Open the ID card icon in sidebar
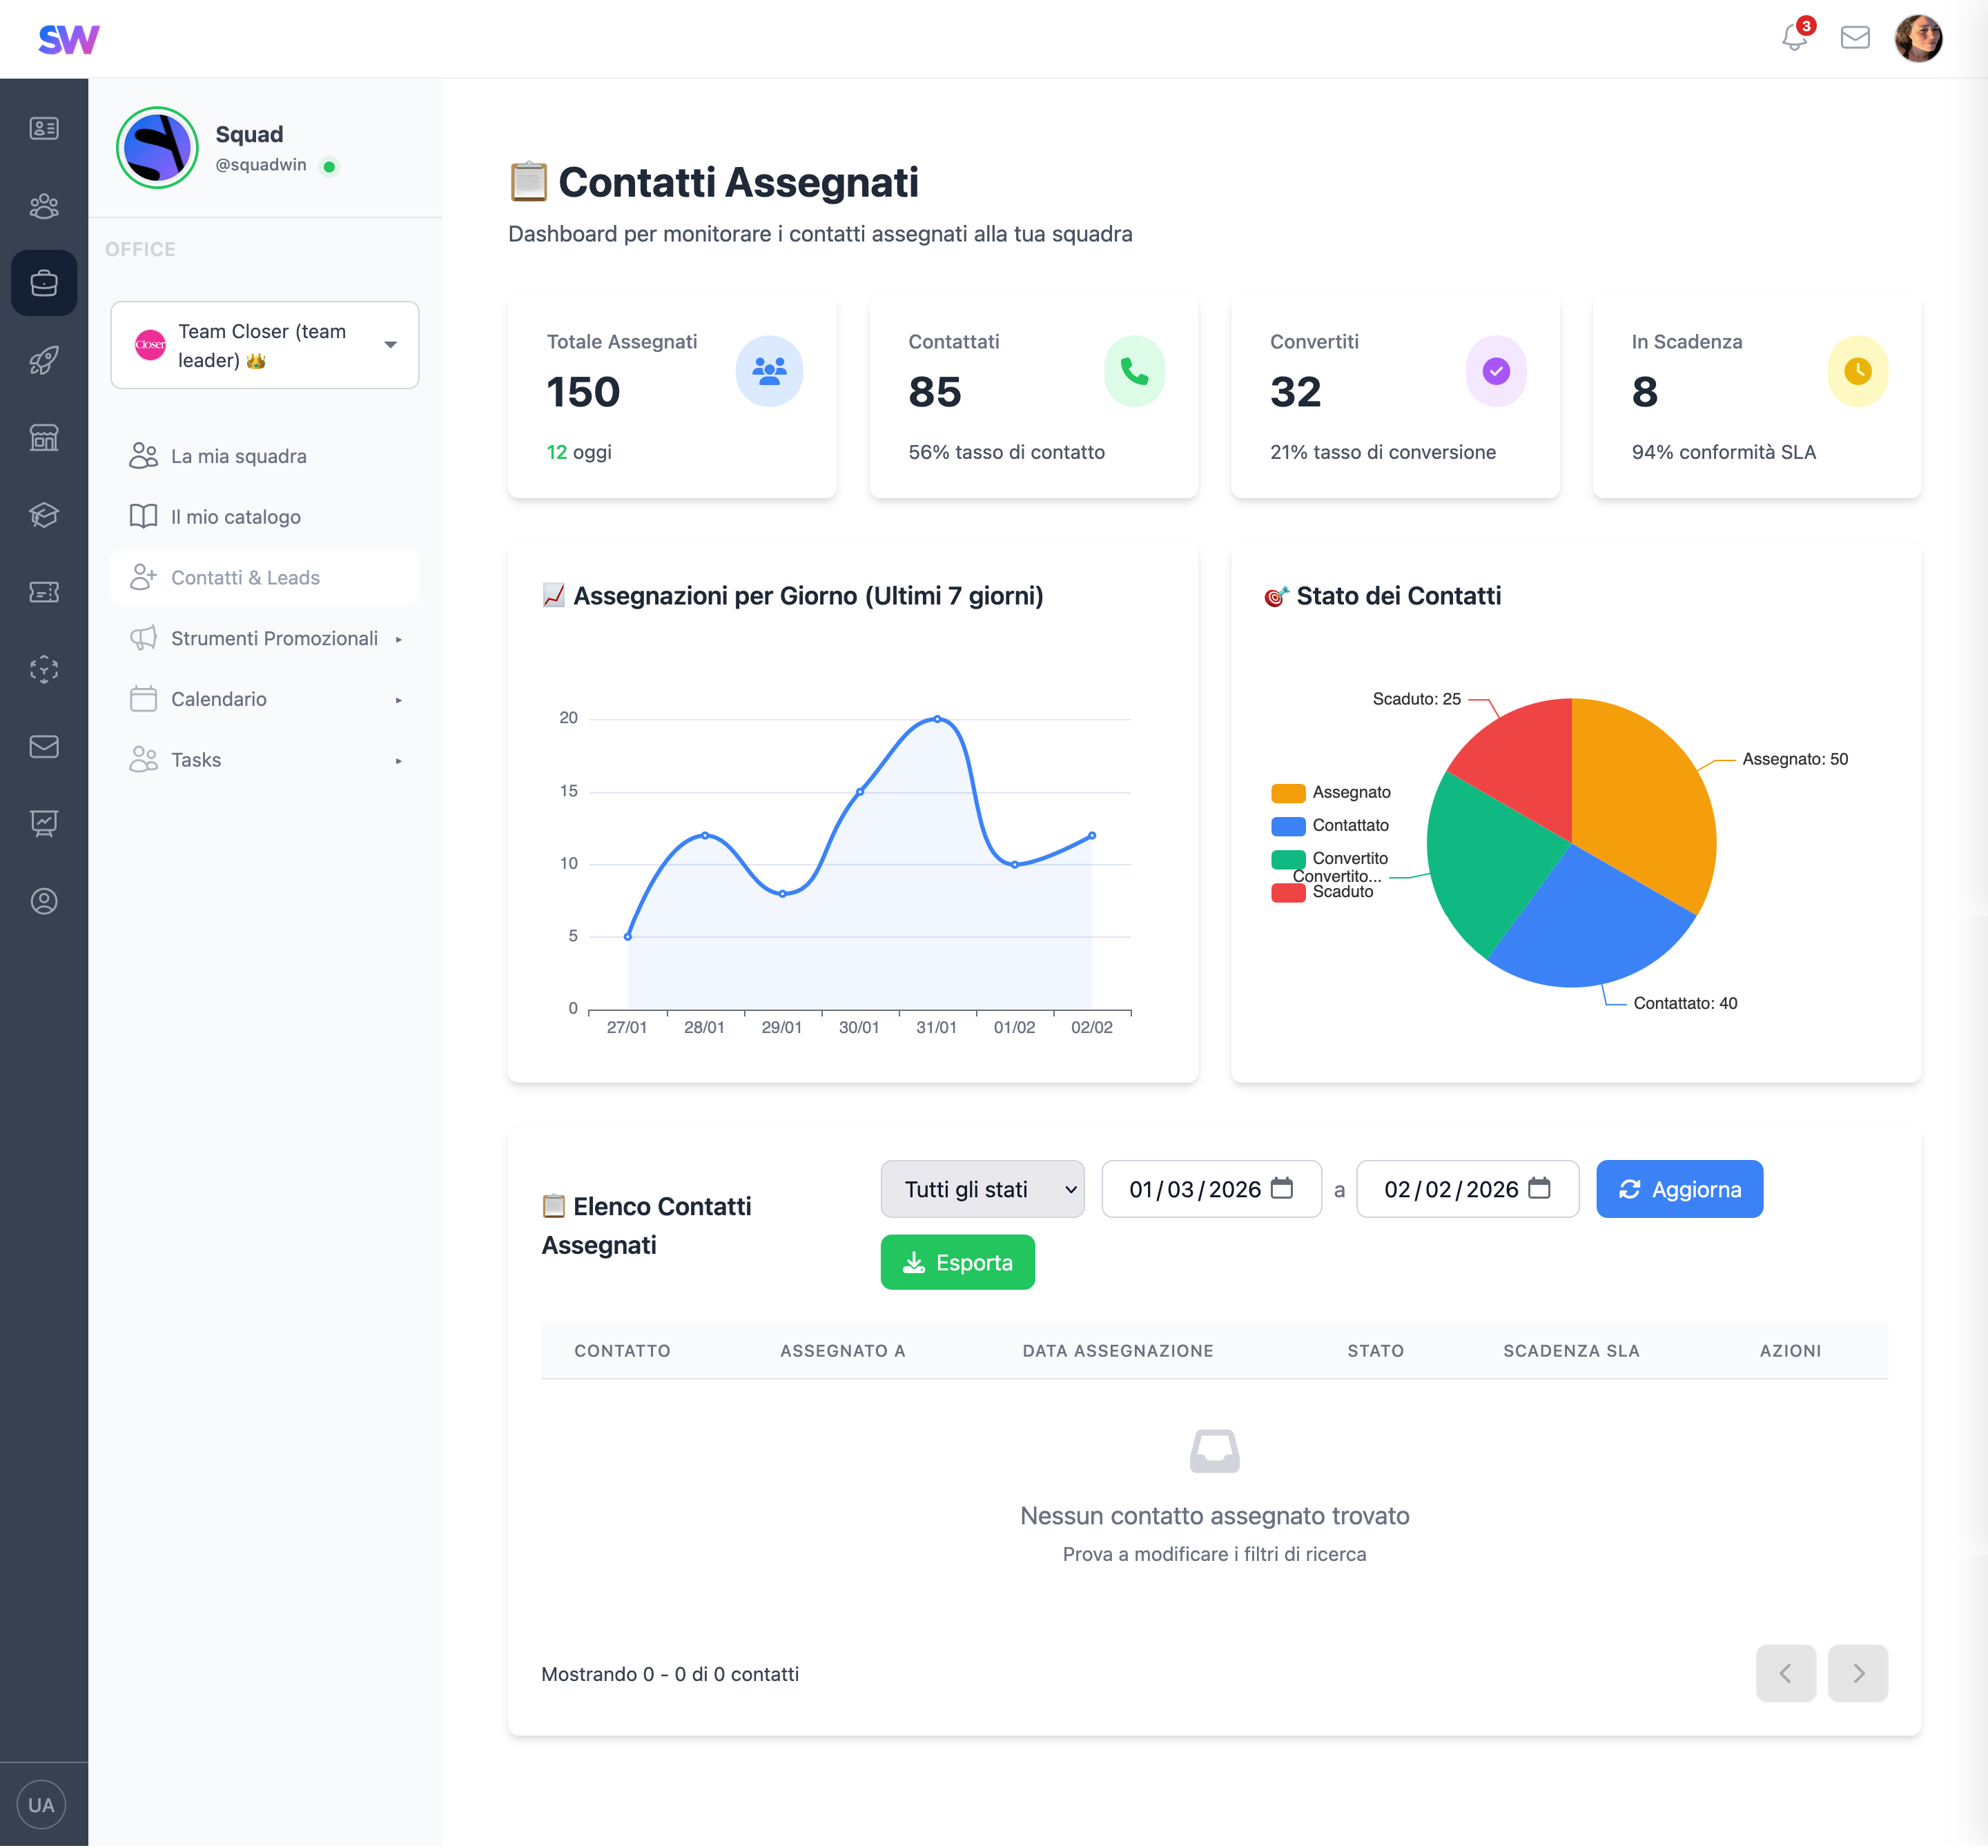This screenshot has width=1988, height=1848. [44, 128]
